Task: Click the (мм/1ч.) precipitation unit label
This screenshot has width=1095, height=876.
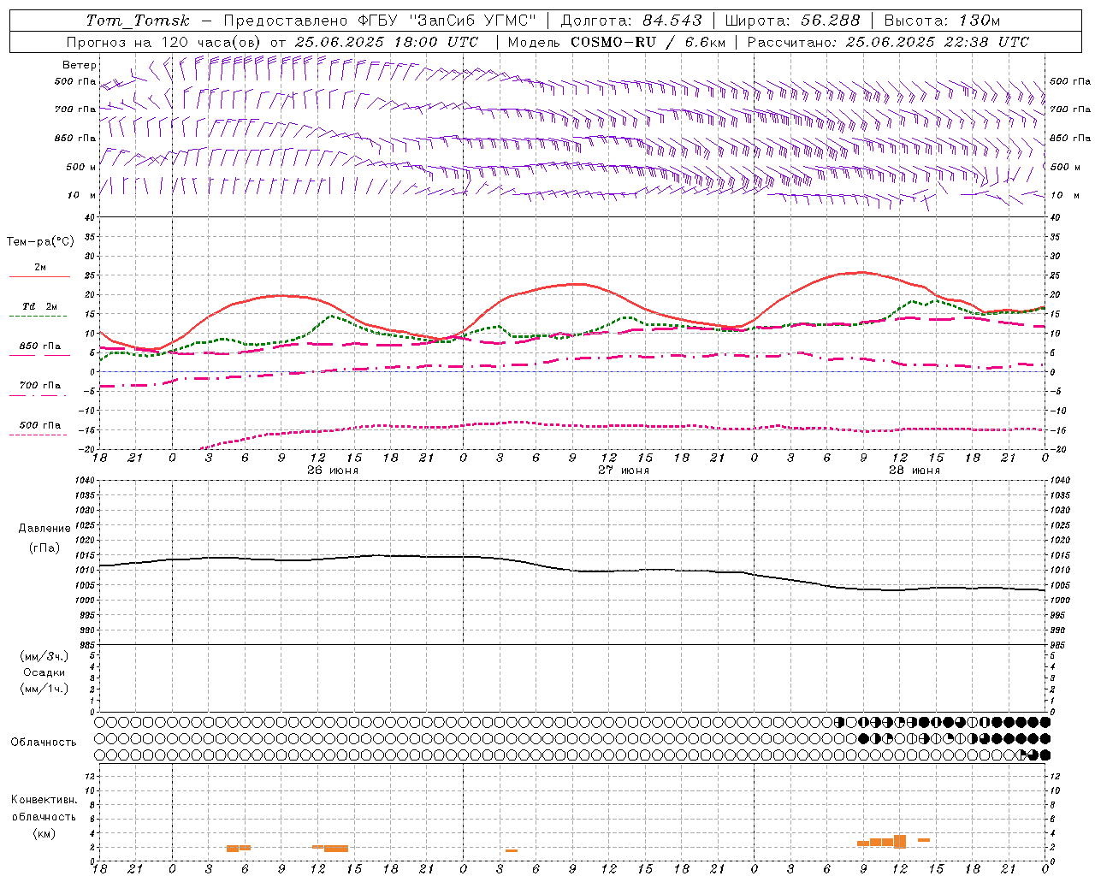Action: [44, 689]
